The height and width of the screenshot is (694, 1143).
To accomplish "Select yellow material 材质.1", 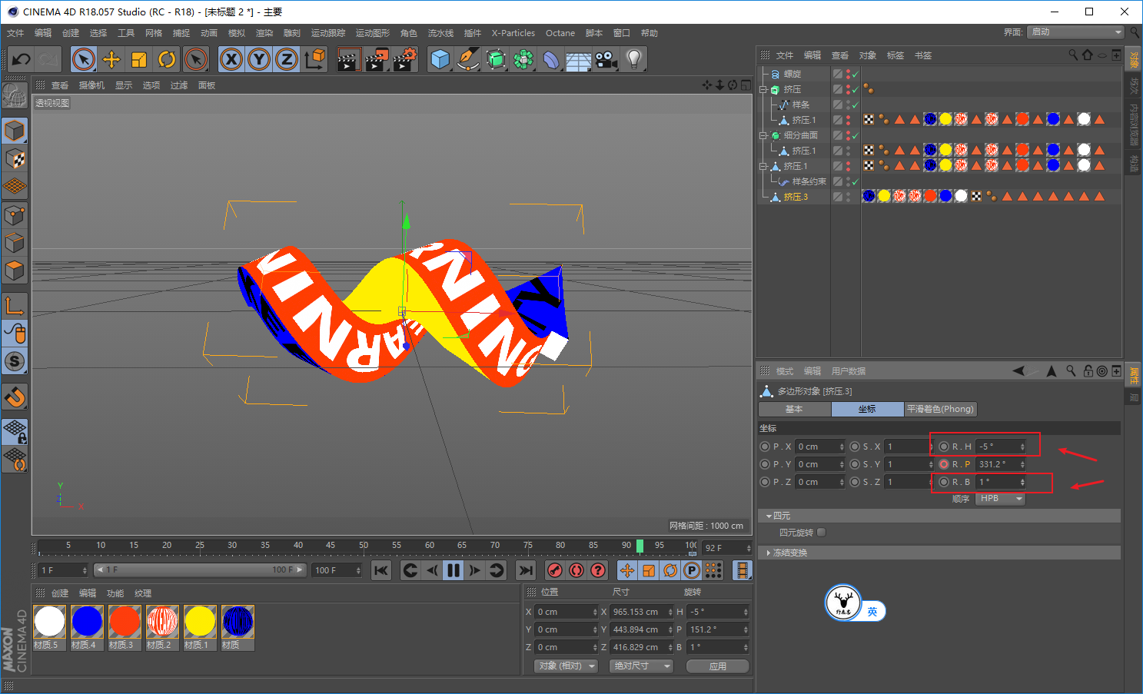I will point(200,622).
